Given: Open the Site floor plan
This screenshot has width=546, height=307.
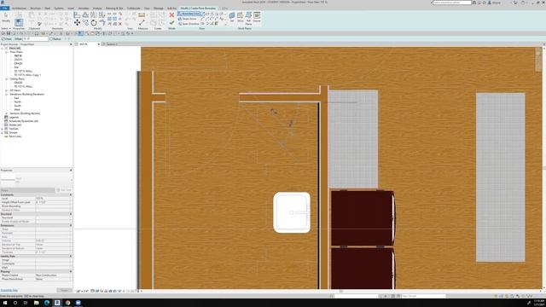Looking at the screenshot, I should coord(16,67).
